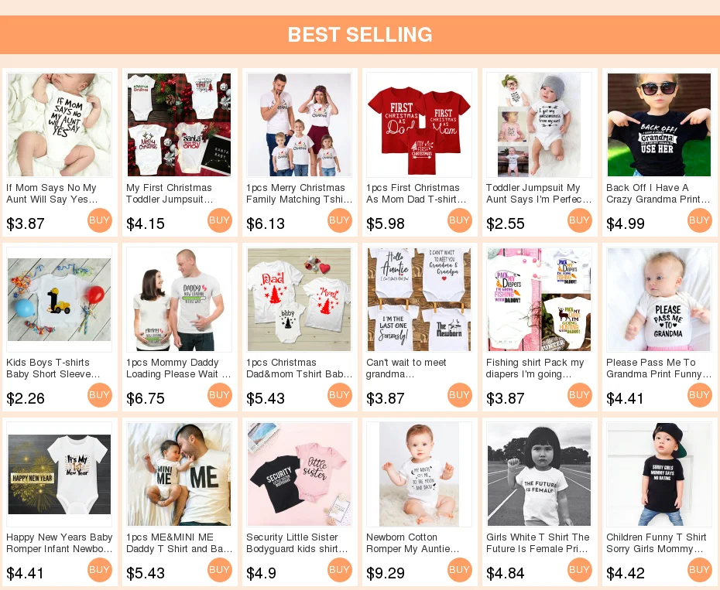Click BUY for the $9.29 Newborn Cotton Romper
This screenshot has width=720, height=590.
pyautogui.click(x=460, y=570)
